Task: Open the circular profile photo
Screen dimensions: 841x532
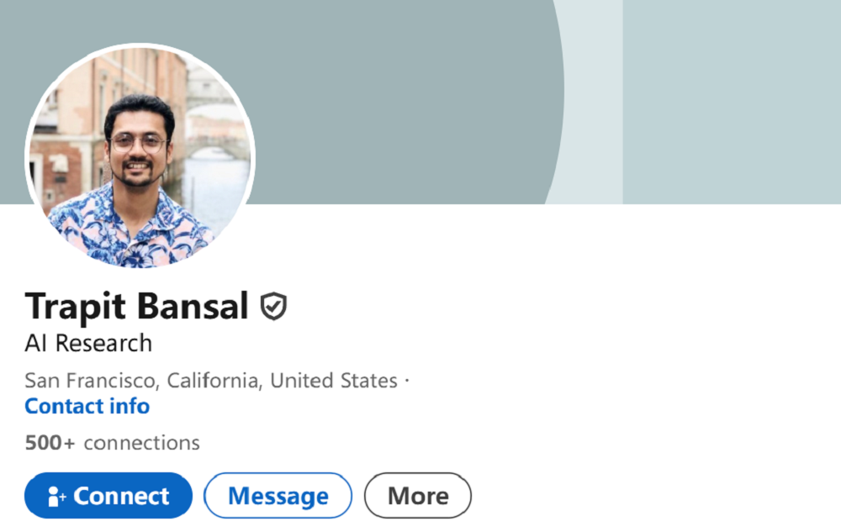Action: coord(140,155)
